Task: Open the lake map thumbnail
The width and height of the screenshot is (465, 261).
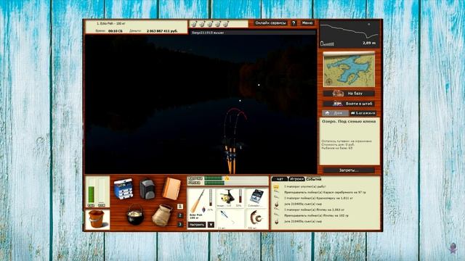Action: pyautogui.click(x=349, y=70)
